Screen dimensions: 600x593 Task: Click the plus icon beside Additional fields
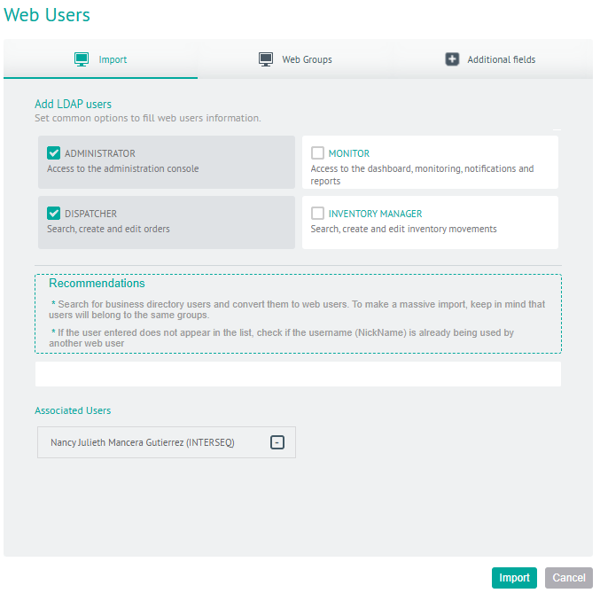452,59
